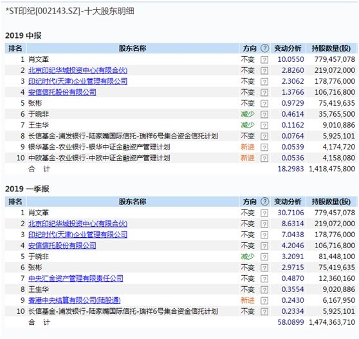Click 减少 direction for 王生华 in 2019 中报
This screenshot has height=339, width=359.
[248, 125]
